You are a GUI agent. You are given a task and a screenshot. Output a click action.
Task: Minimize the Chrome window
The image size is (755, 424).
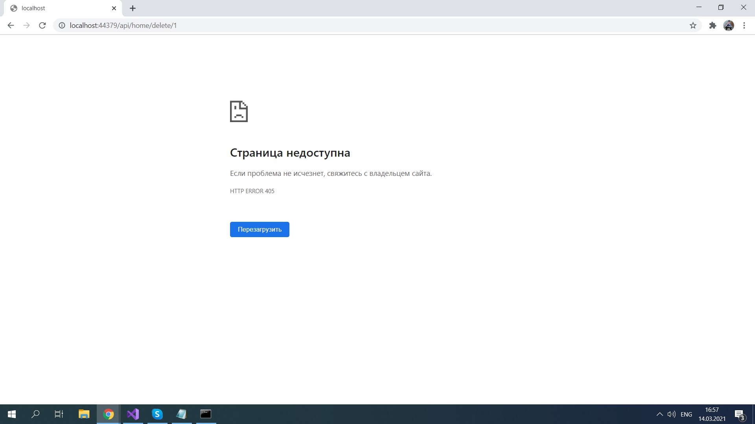pyautogui.click(x=699, y=7)
